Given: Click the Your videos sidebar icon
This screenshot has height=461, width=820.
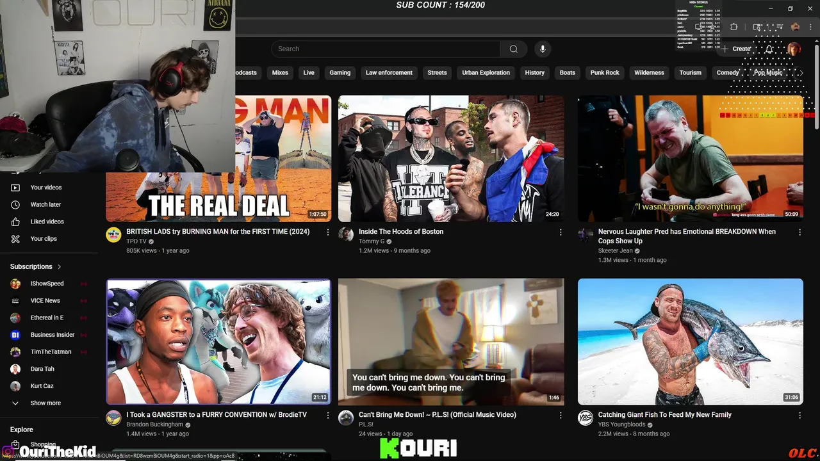Looking at the screenshot, I should pyautogui.click(x=16, y=188).
